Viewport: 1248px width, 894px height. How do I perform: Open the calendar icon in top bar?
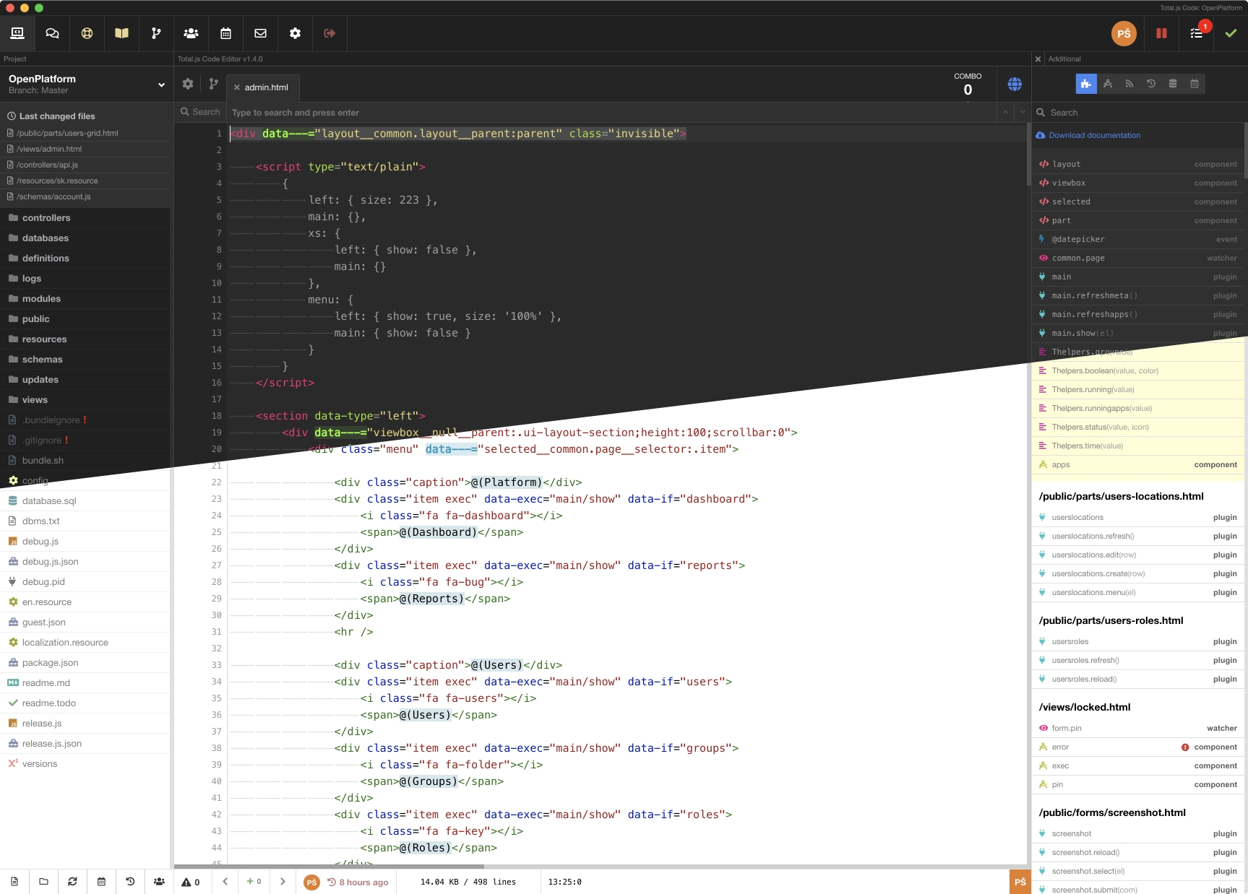pos(225,33)
